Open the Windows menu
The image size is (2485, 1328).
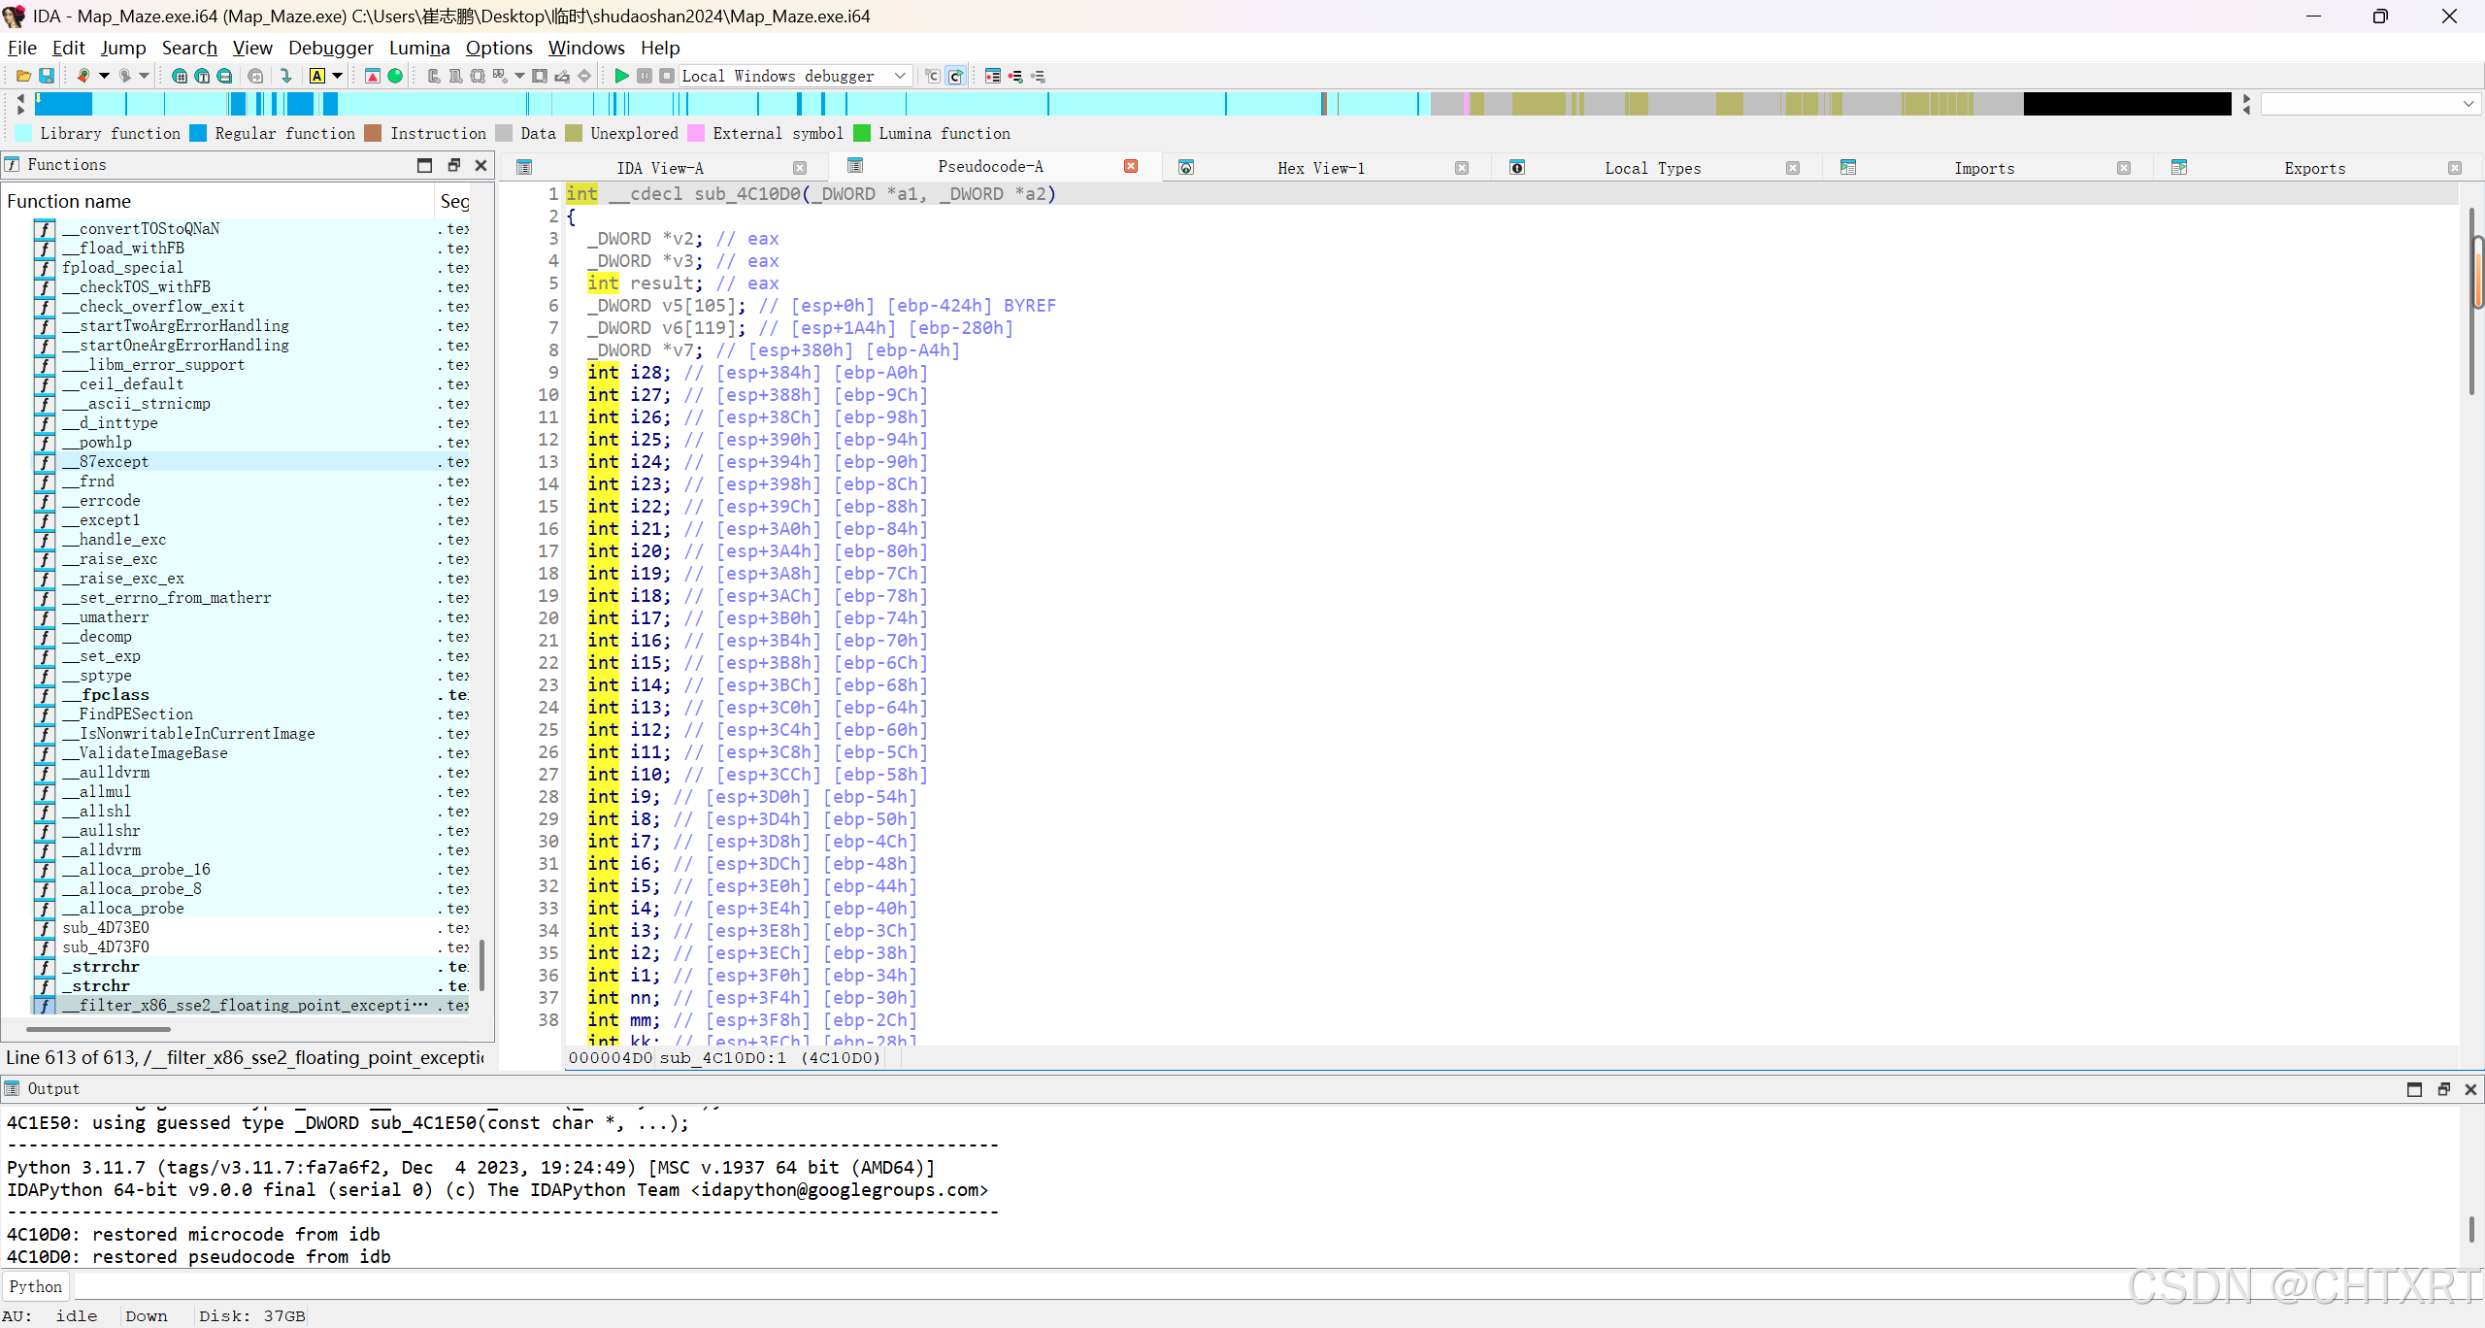point(586,48)
